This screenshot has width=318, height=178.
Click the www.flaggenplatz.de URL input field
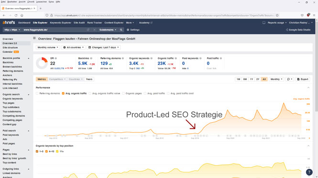54,30
